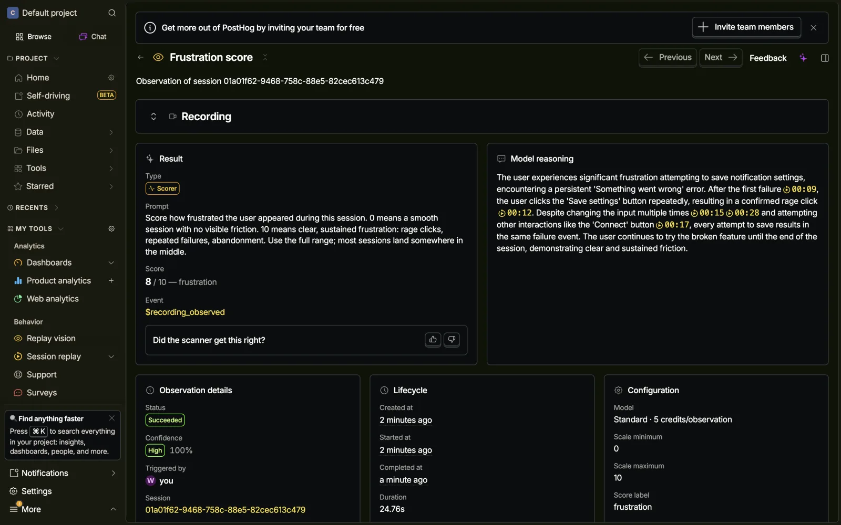Dismiss the Find anything faster tip

point(112,418)
